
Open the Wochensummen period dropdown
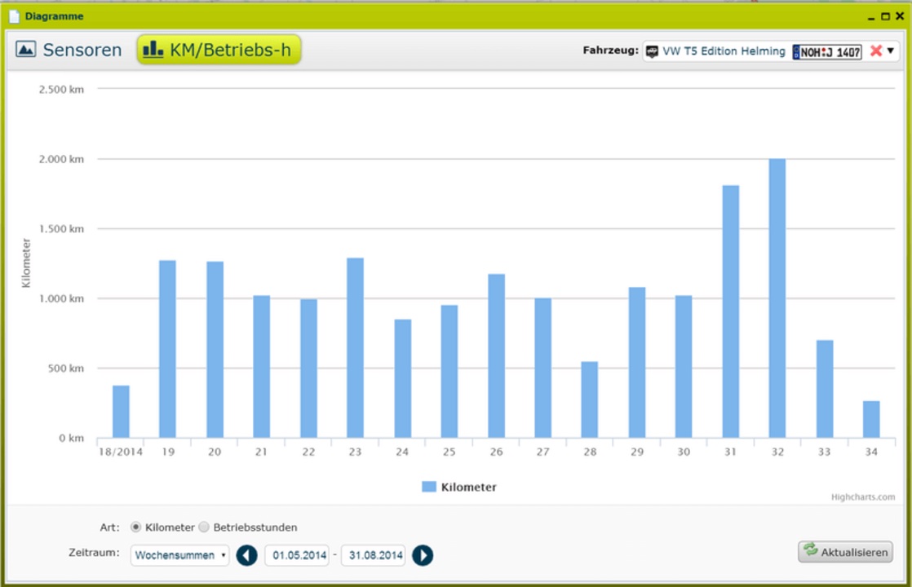tap(180, 555)
